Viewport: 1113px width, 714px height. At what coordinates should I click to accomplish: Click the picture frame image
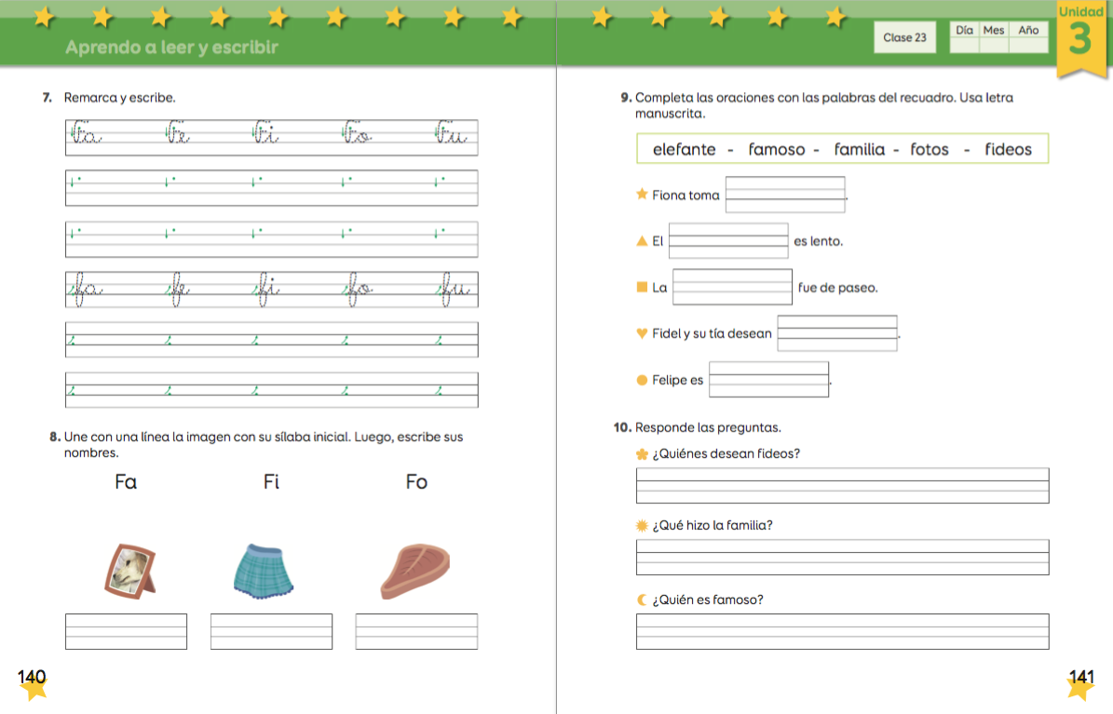(128, 569)
